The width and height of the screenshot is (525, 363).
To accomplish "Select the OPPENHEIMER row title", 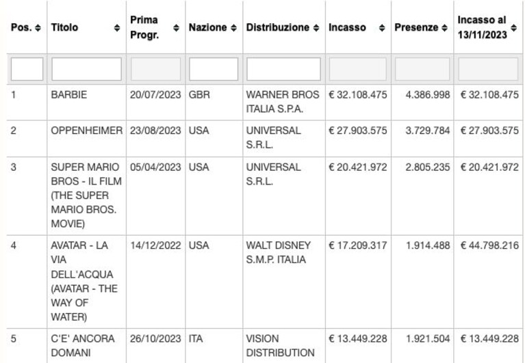I will (x=87, y=131).
